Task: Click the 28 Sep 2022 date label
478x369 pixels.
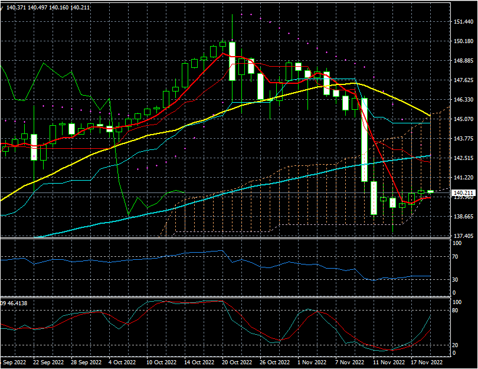Action: point(86,363)
